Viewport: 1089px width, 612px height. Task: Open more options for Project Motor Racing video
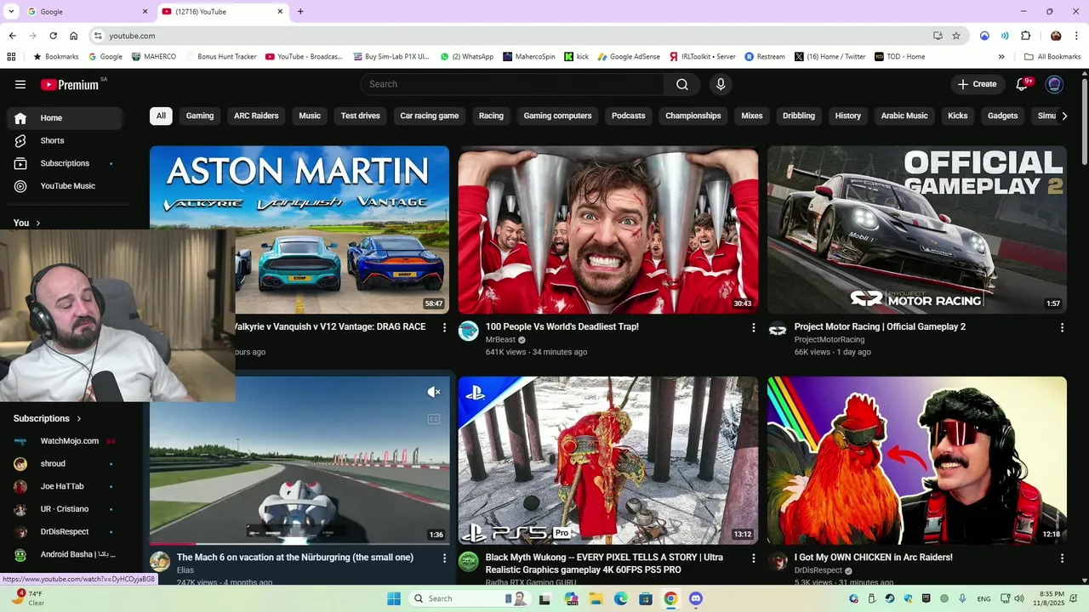pos(1062,327)
